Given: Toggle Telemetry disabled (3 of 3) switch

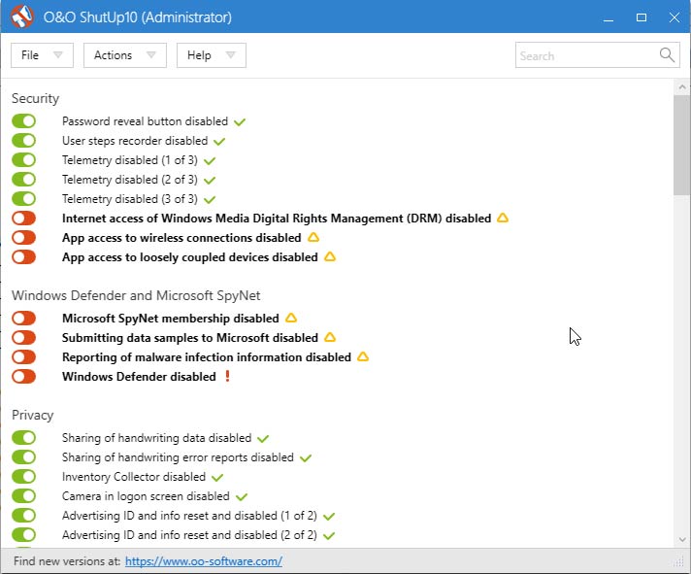Looking at the screenshot, I should click(24, 198).
